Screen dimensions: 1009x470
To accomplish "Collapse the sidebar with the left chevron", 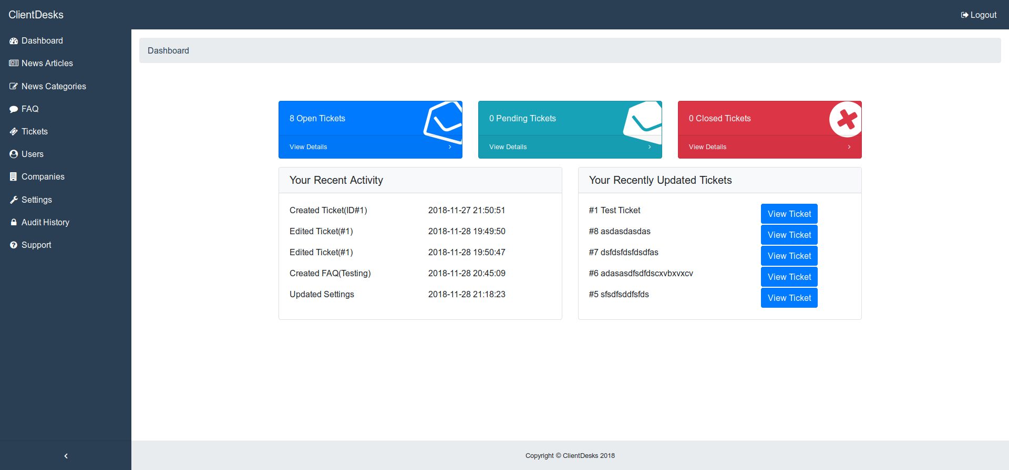I will tap(66, 456).
